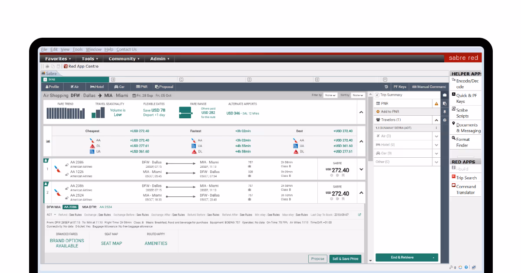Open the Air tab
Viewport: 521px width, 273px height.
click(x=75, y=87)
